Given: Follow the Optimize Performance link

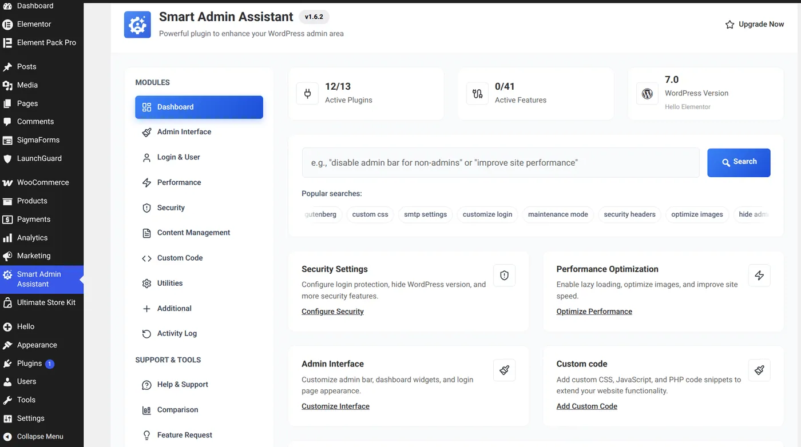Looking at the screenshot, I should [594, 312].
